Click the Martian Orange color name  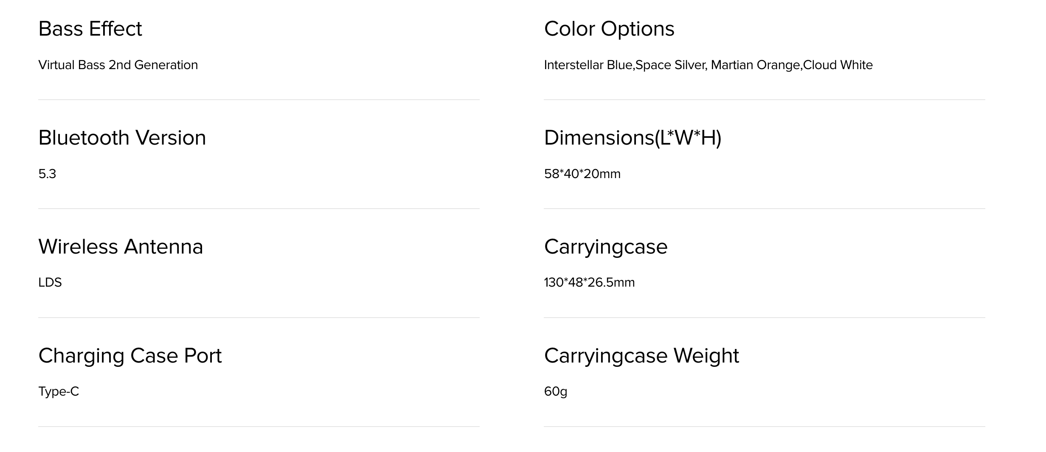point(755,65)
